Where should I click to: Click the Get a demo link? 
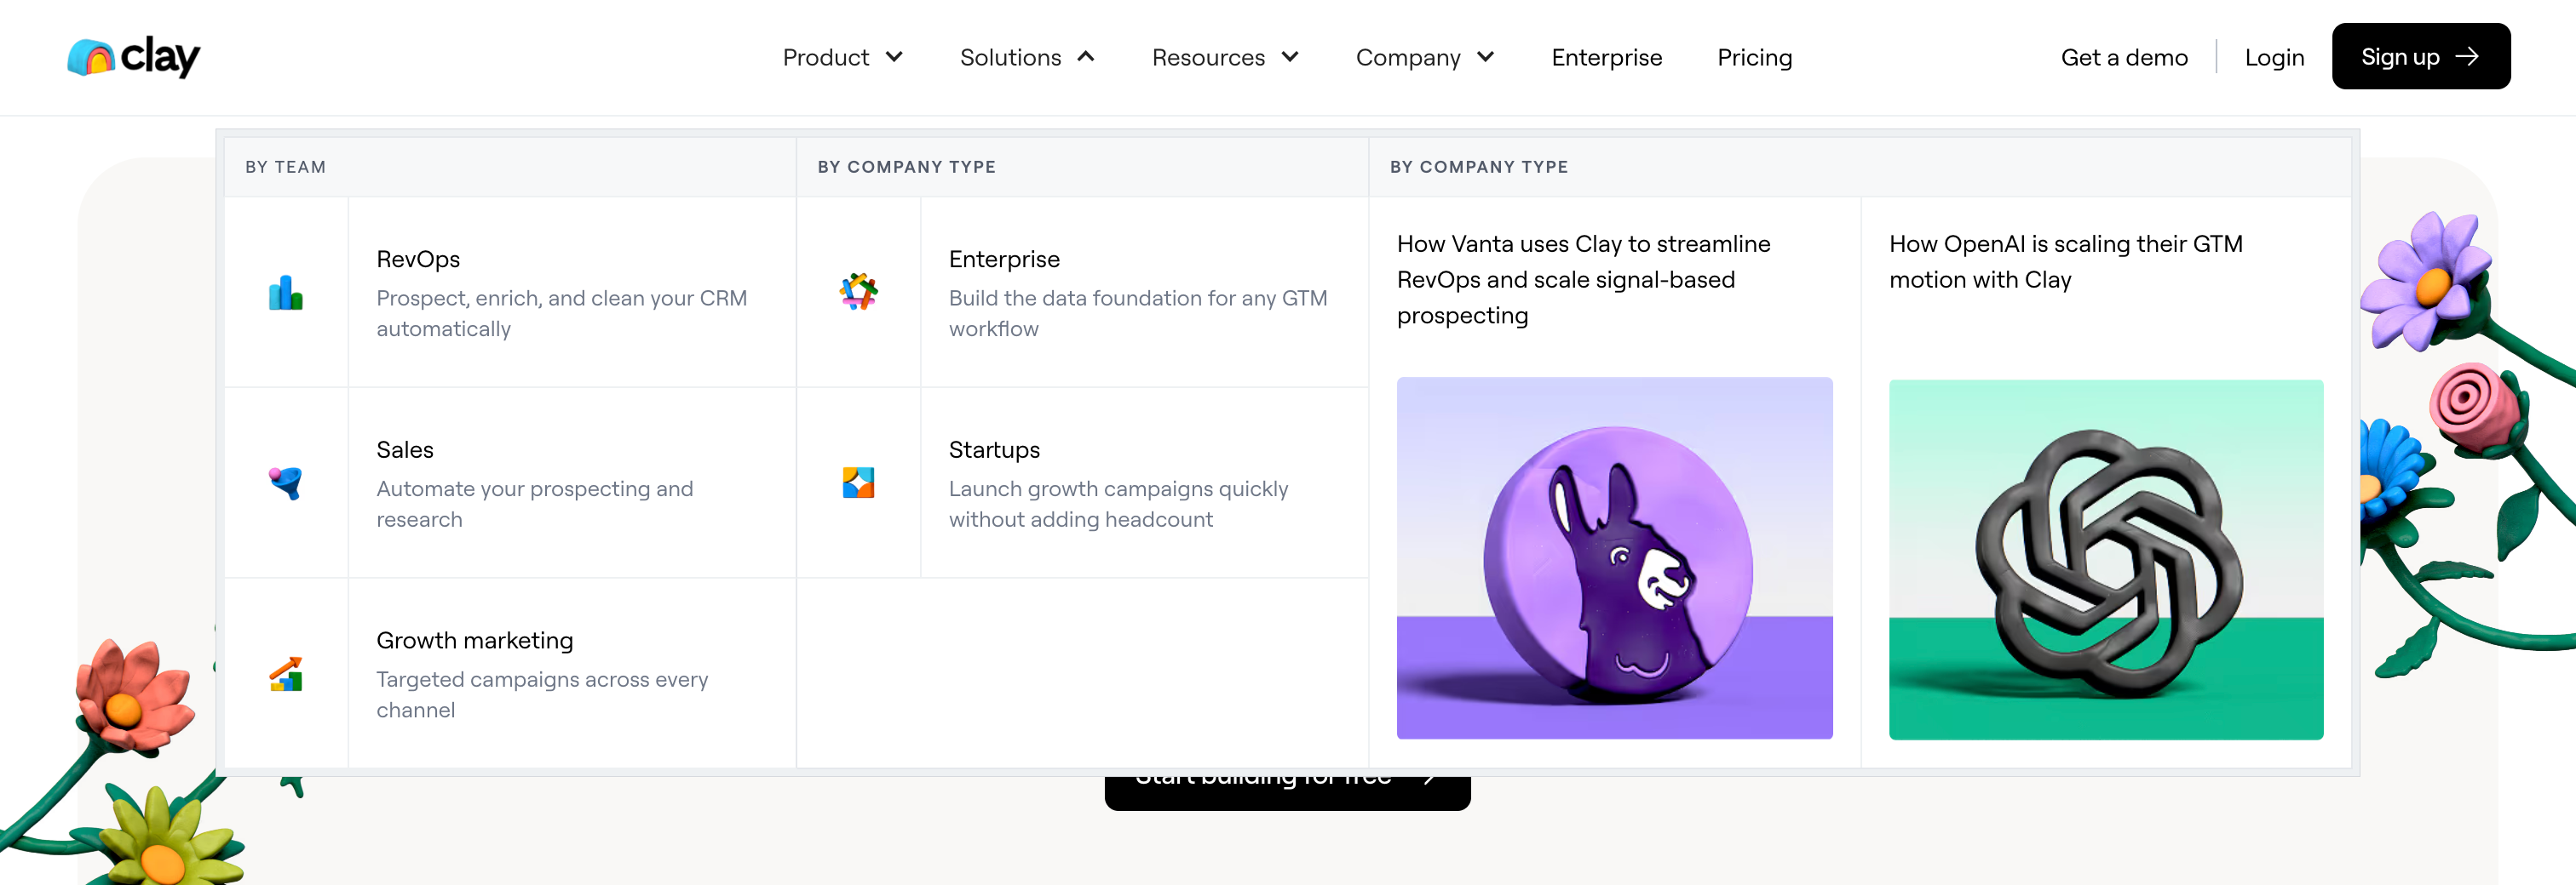coord(2124,57)
